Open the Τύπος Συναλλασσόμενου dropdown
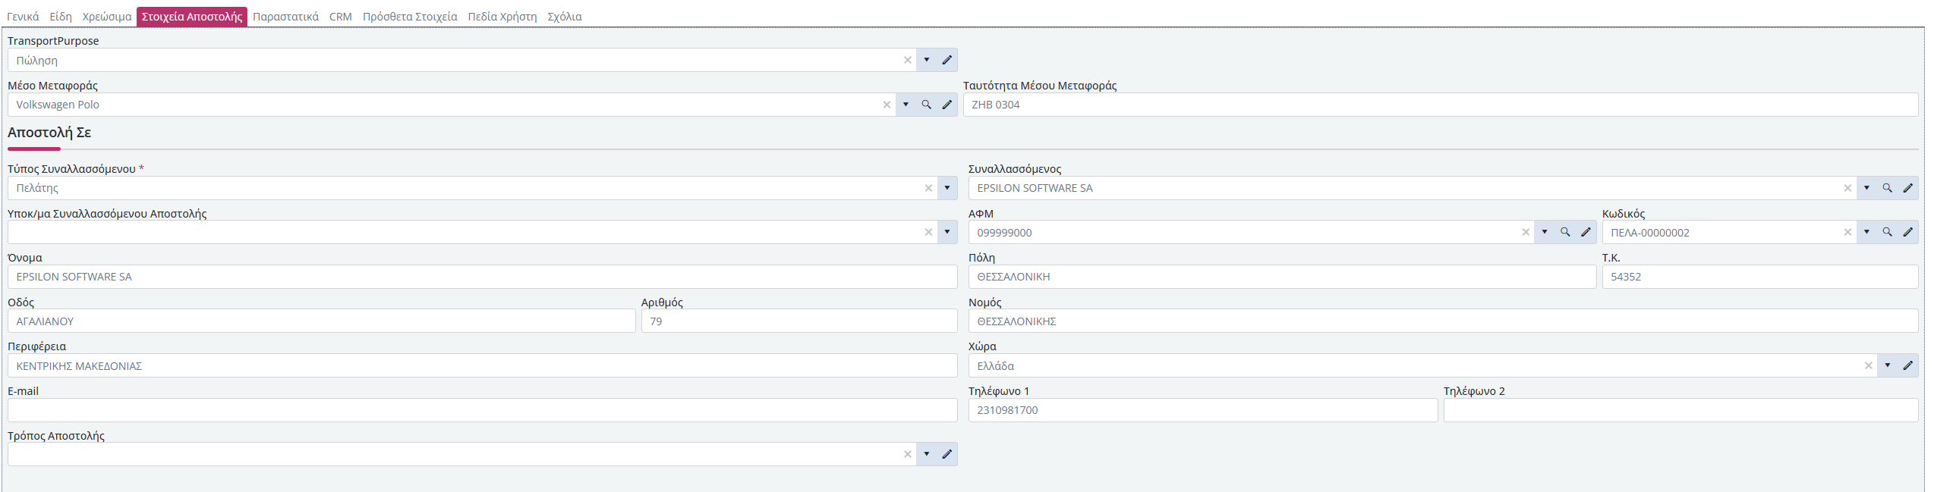This screenshot has height=492, width=1934. 947,188
